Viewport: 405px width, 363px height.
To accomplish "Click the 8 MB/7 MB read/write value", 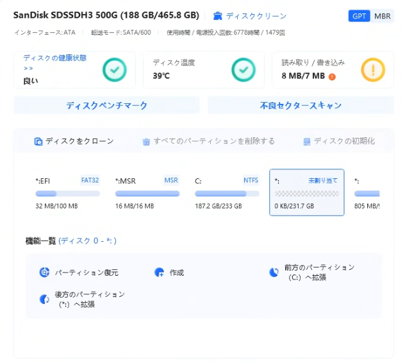I will pyautogui.click(x=303, y=76).
